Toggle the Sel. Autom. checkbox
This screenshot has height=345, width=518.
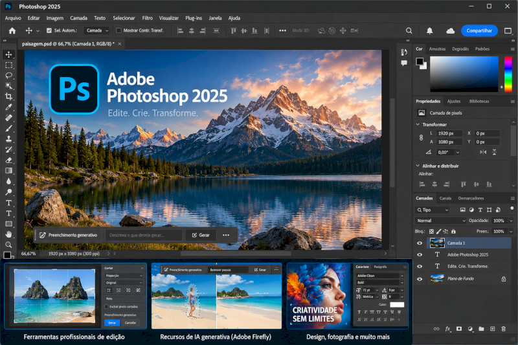point(49,30)
